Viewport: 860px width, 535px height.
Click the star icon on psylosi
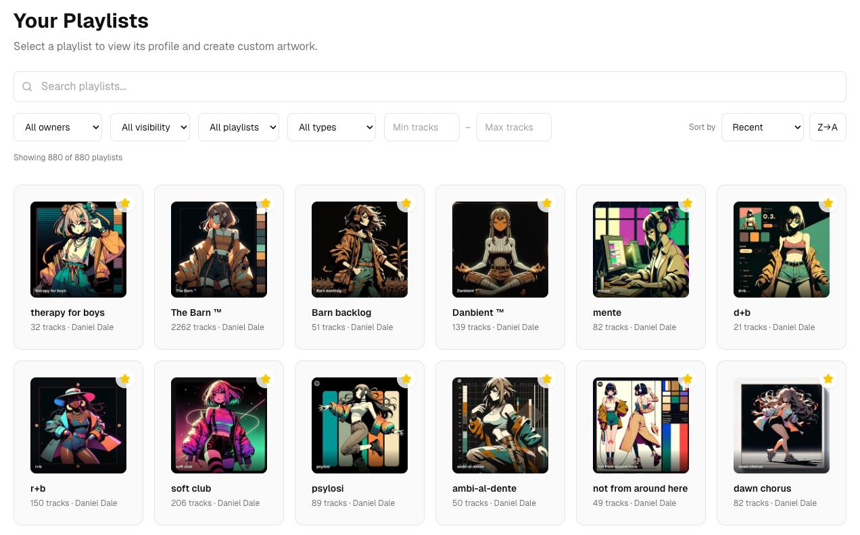click(406, 379)
